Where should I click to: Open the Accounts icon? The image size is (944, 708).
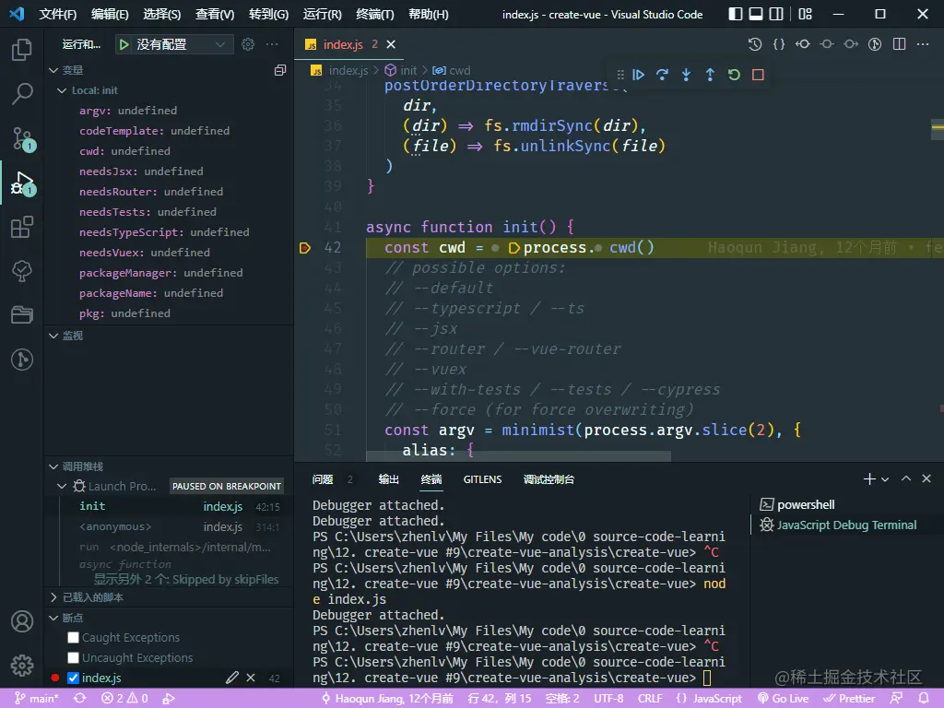pos(22,621)
